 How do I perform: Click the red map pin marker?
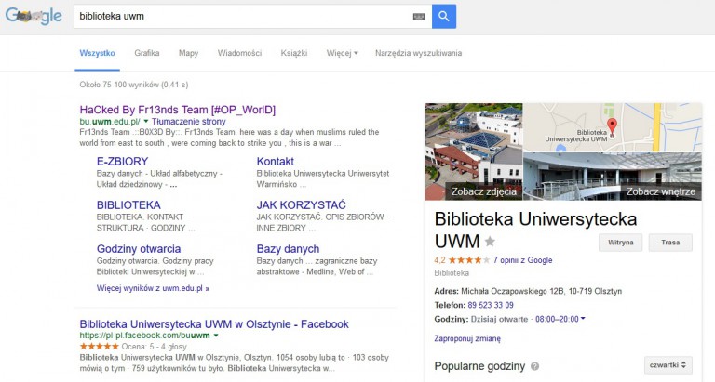(611, 125)
